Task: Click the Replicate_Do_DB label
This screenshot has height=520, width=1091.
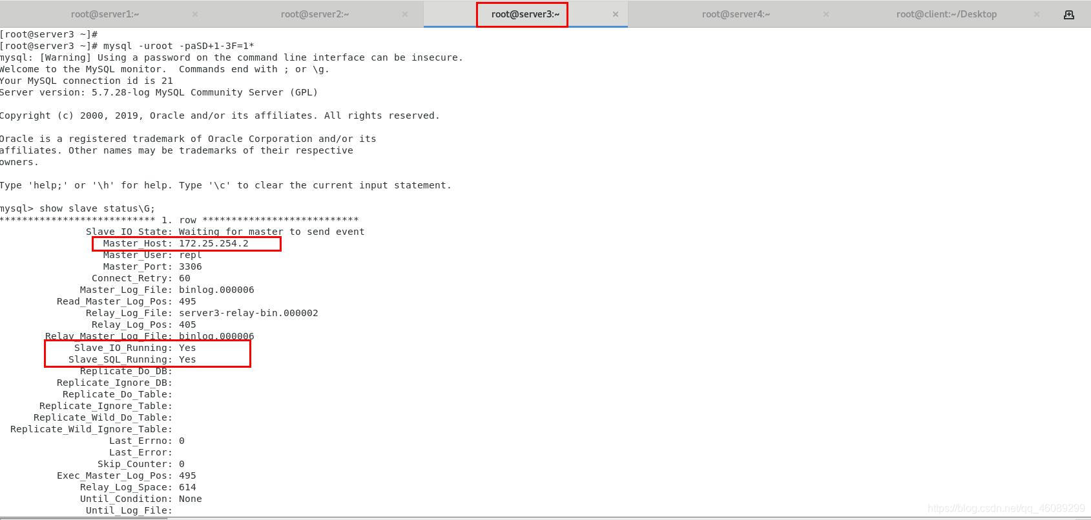Action: coord(126,371)
